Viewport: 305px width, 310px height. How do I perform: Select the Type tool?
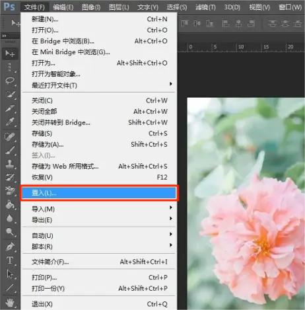(10, 260)
